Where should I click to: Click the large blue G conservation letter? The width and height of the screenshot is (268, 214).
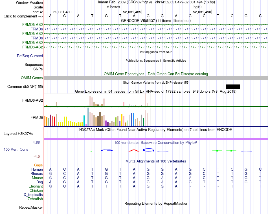pyautogui.click(x=148, y=150)
